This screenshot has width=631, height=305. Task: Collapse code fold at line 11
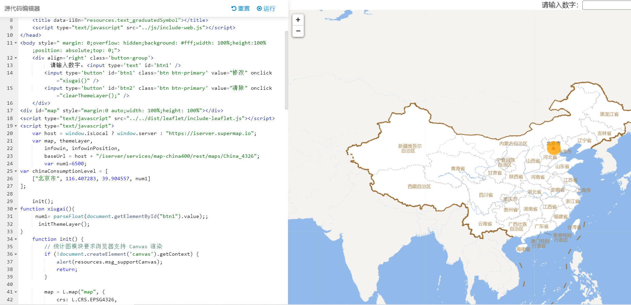(x=16, y=43)
